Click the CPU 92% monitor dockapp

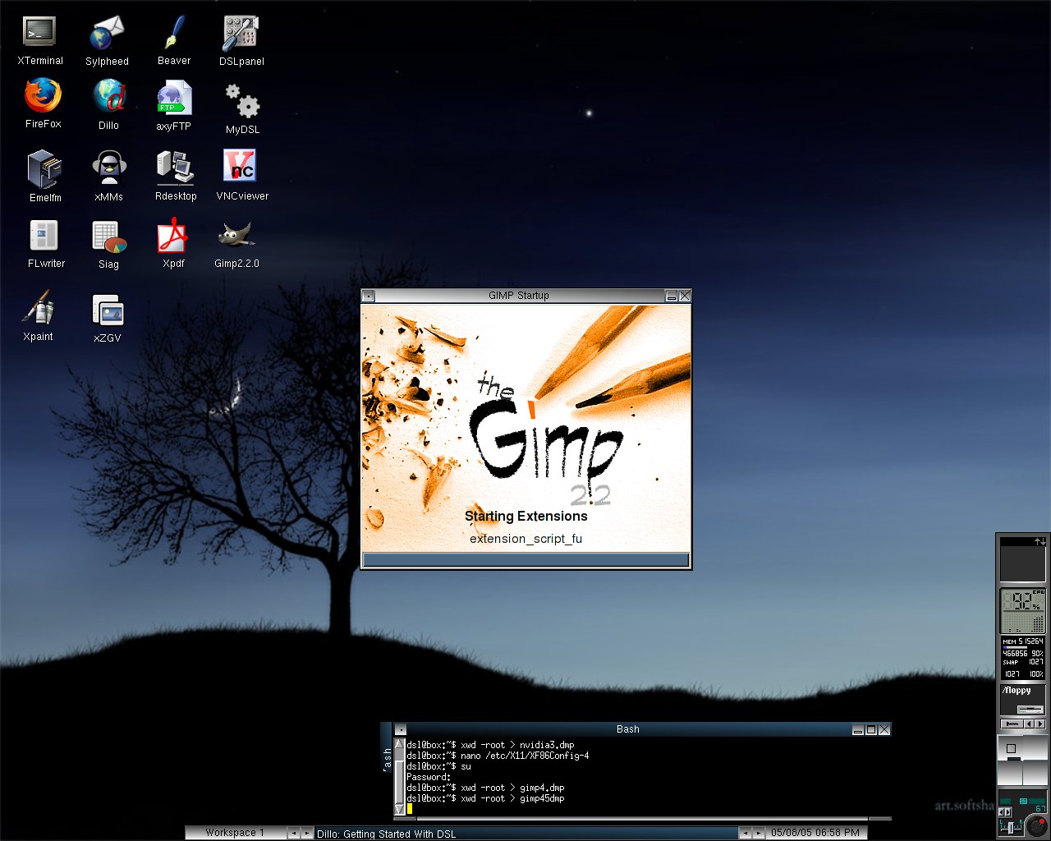tap(1023, 609)
